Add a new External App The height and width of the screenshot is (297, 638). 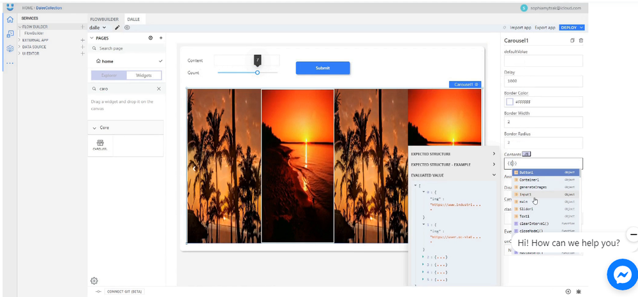(82, 40)
